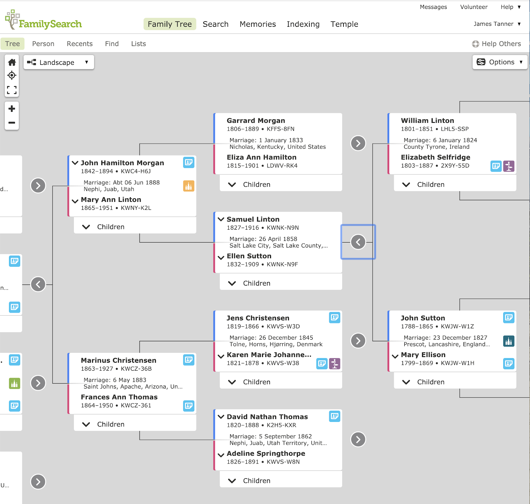
Task: Open the Options dropdown menu
Action: pos(500,62)
